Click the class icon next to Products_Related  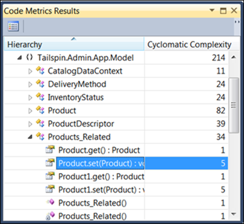point(40,137)
